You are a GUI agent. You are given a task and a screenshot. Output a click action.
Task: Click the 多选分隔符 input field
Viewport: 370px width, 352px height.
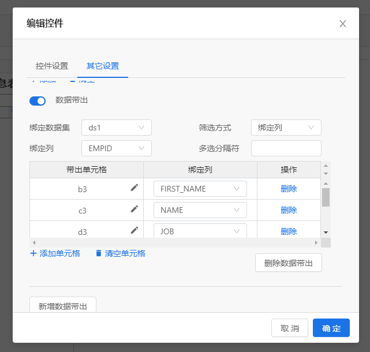pyautogui.click(x=286, y=148)
